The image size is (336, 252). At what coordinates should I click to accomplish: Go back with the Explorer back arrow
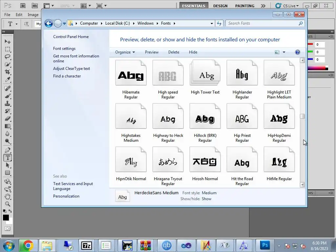(49, 23)
